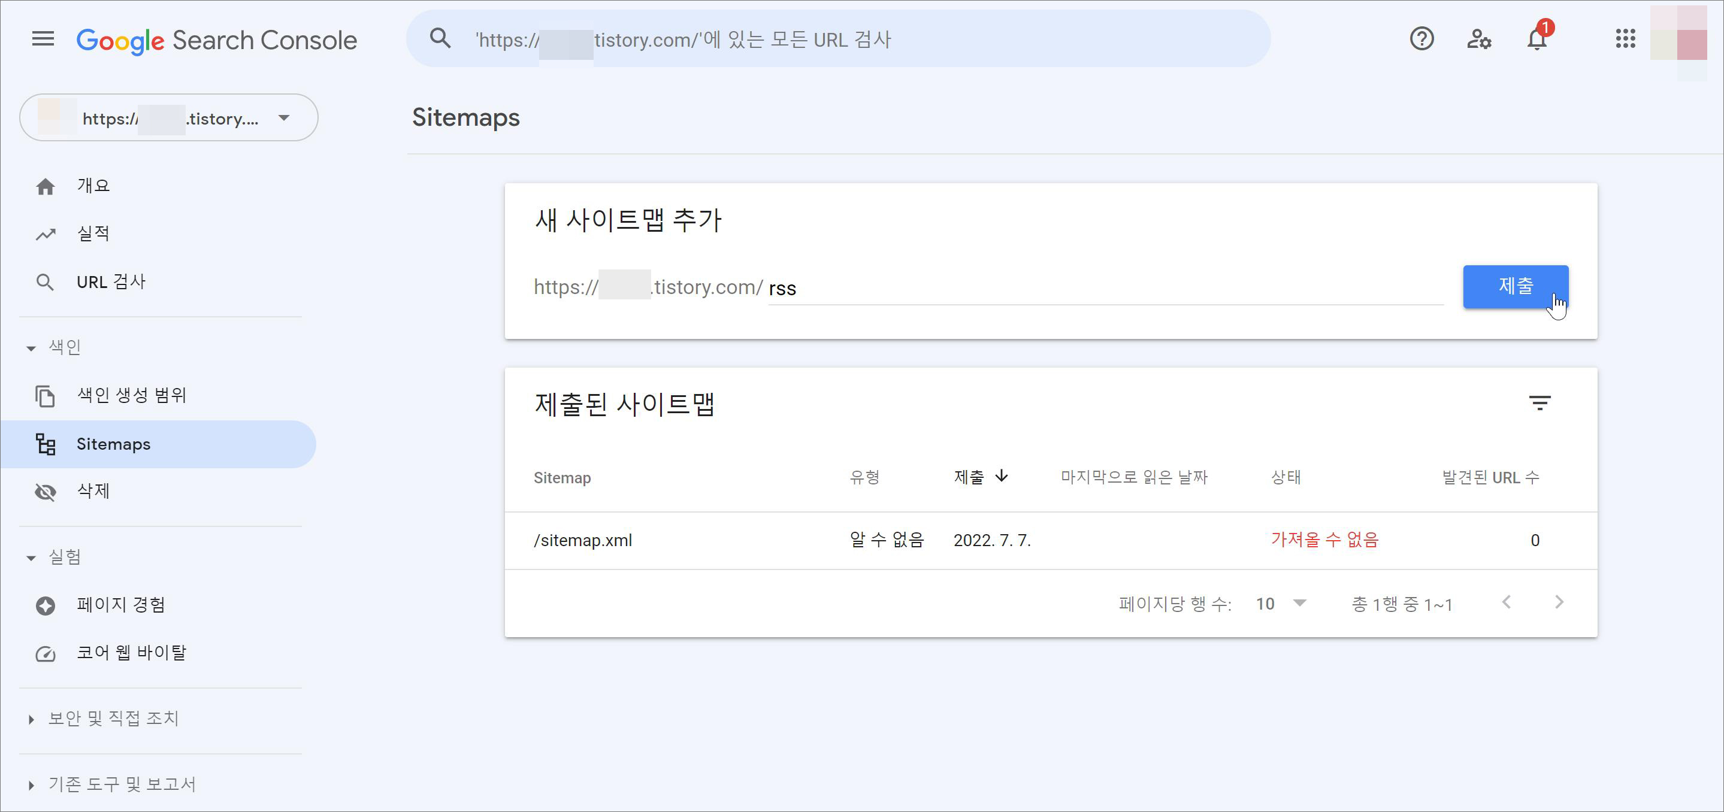Open user and settings management icon
1724x812 pixels.
[x=1479, y=39]
